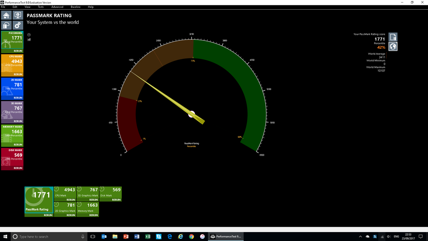Click the orange 42% percentile value
The image size is (428, 241).
coord(381,47)
